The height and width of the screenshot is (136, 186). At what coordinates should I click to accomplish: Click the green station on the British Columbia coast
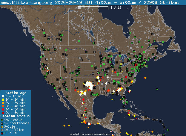tap(33, 37)
